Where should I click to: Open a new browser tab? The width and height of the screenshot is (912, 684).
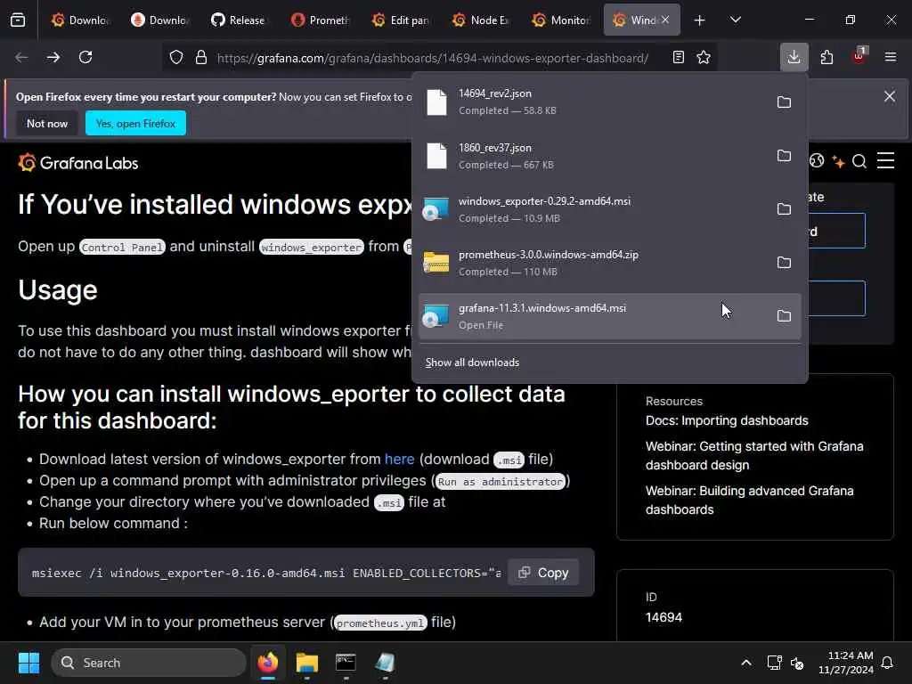pos(700,20)
